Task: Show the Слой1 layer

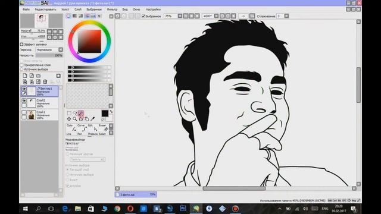Action: pyautogui.click(x=24, y=112)
